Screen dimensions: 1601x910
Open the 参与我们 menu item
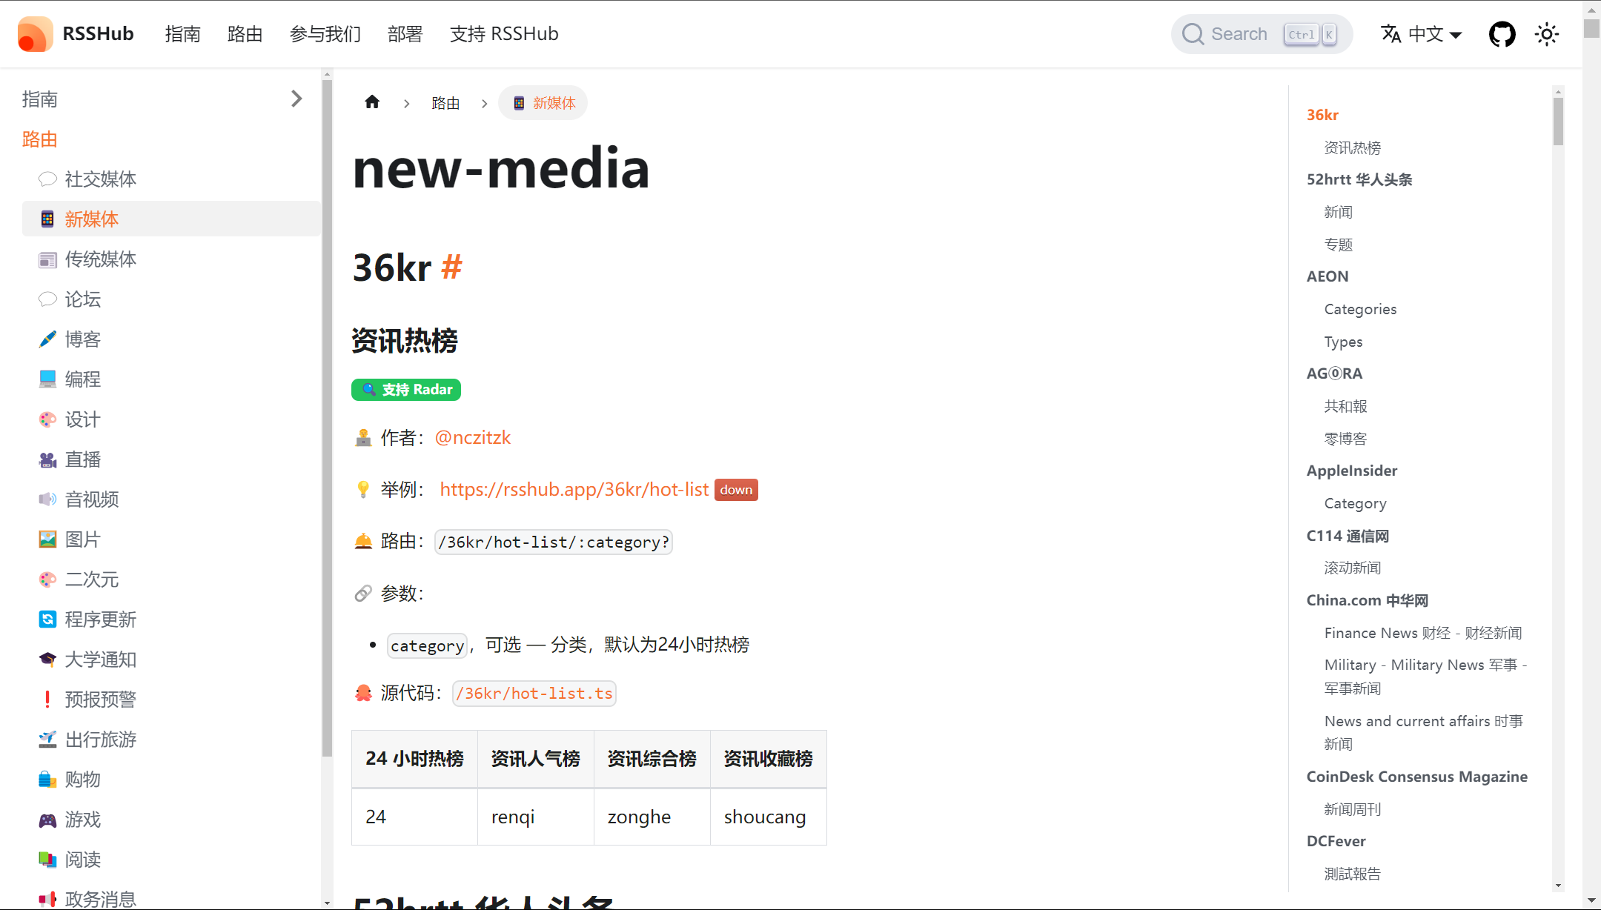tap(325, 34)
